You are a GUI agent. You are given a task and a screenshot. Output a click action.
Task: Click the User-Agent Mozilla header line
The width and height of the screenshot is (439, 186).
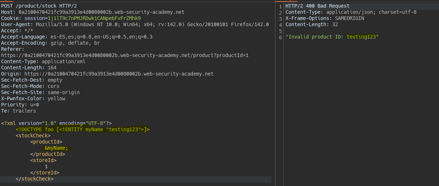point(135,24)
